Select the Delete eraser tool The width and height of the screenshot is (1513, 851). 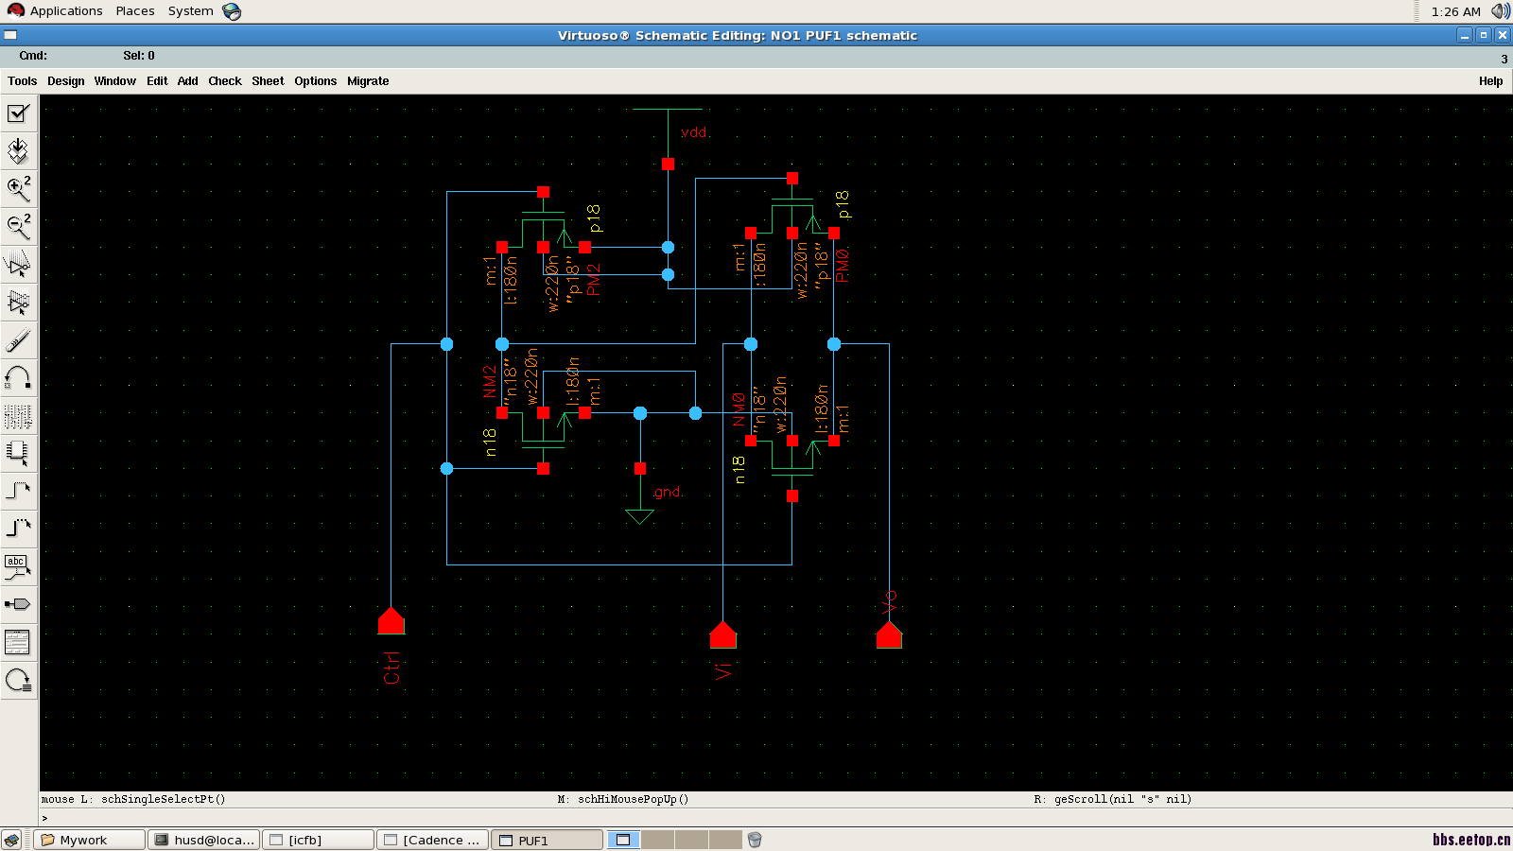[x=18, y=340]
